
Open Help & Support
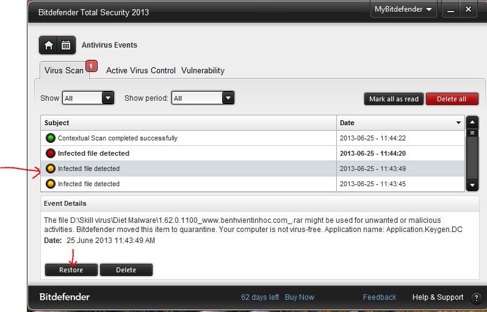438,297
